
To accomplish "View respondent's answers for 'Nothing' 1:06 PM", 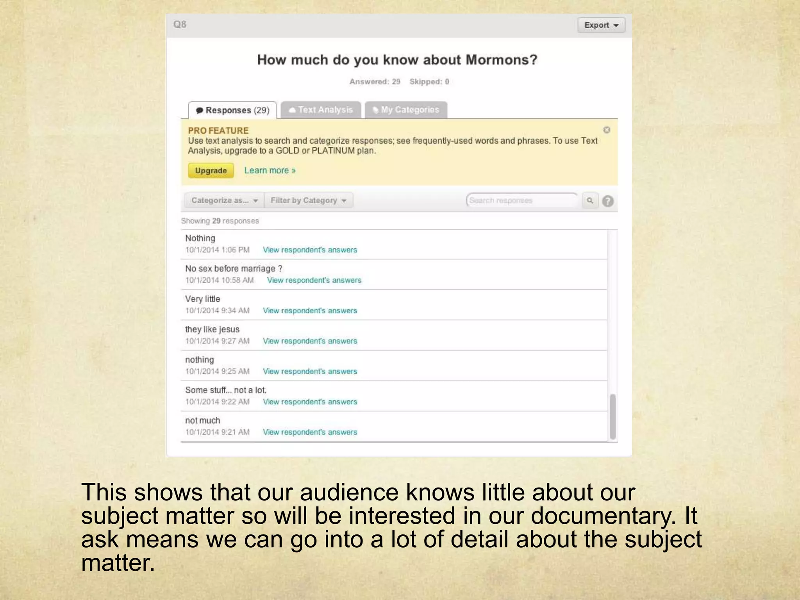I will [310, 250].
